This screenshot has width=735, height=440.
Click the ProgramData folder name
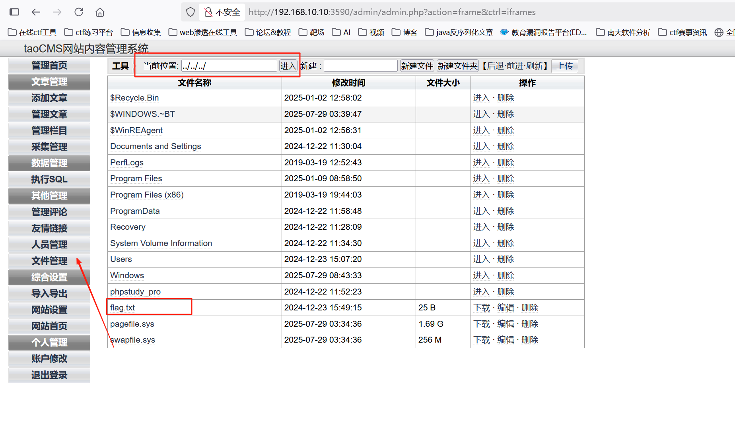(x=135, y=211)
